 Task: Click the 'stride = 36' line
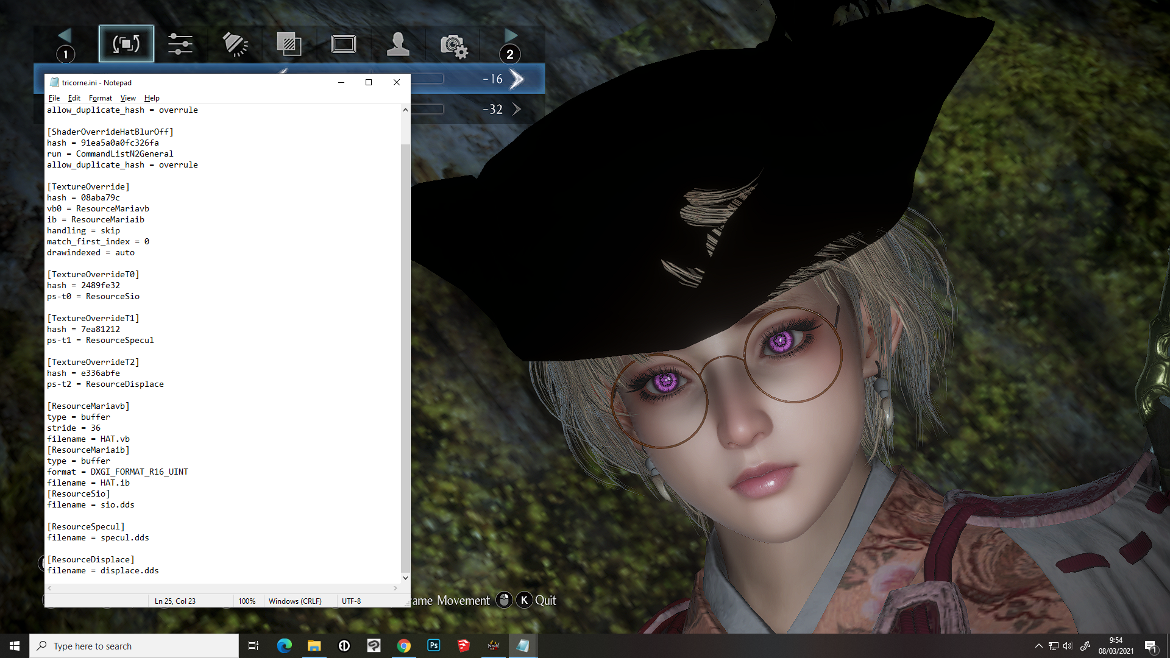pyautogui.click(x=74, y=428)
